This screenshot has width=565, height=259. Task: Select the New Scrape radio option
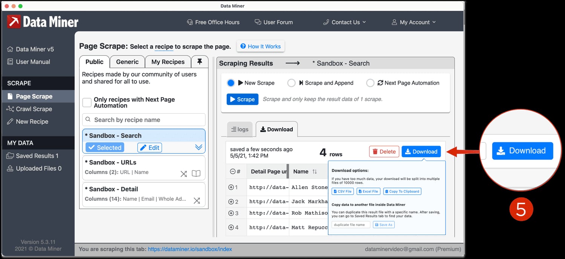(231, 83)
